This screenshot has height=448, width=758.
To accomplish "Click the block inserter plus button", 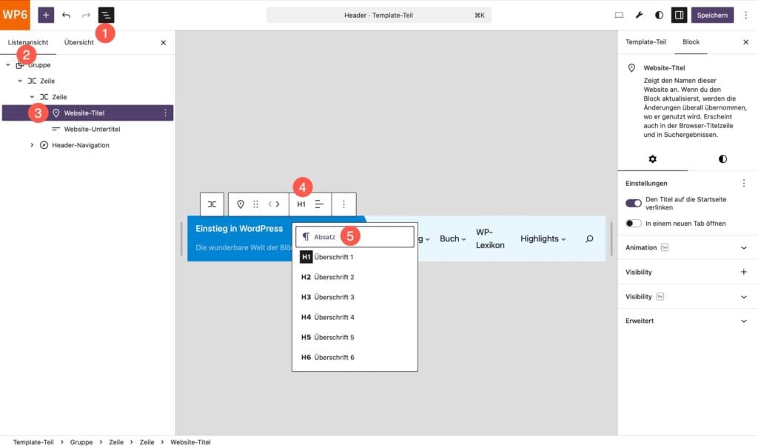I will pos(46,15).
